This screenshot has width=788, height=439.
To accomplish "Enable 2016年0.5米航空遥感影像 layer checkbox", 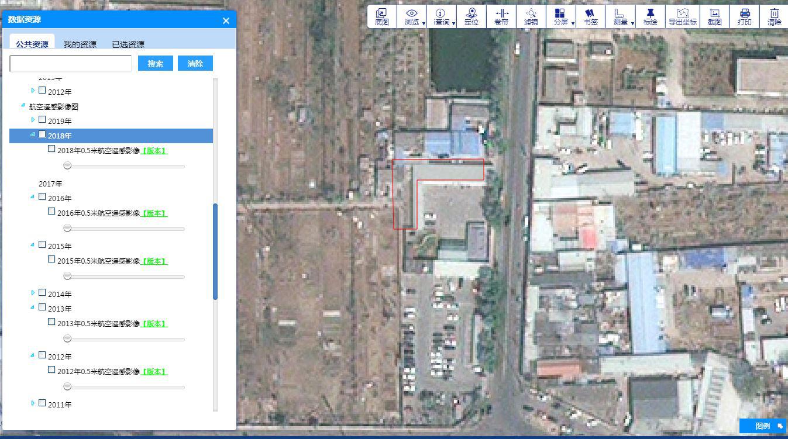I will [51, 212].
